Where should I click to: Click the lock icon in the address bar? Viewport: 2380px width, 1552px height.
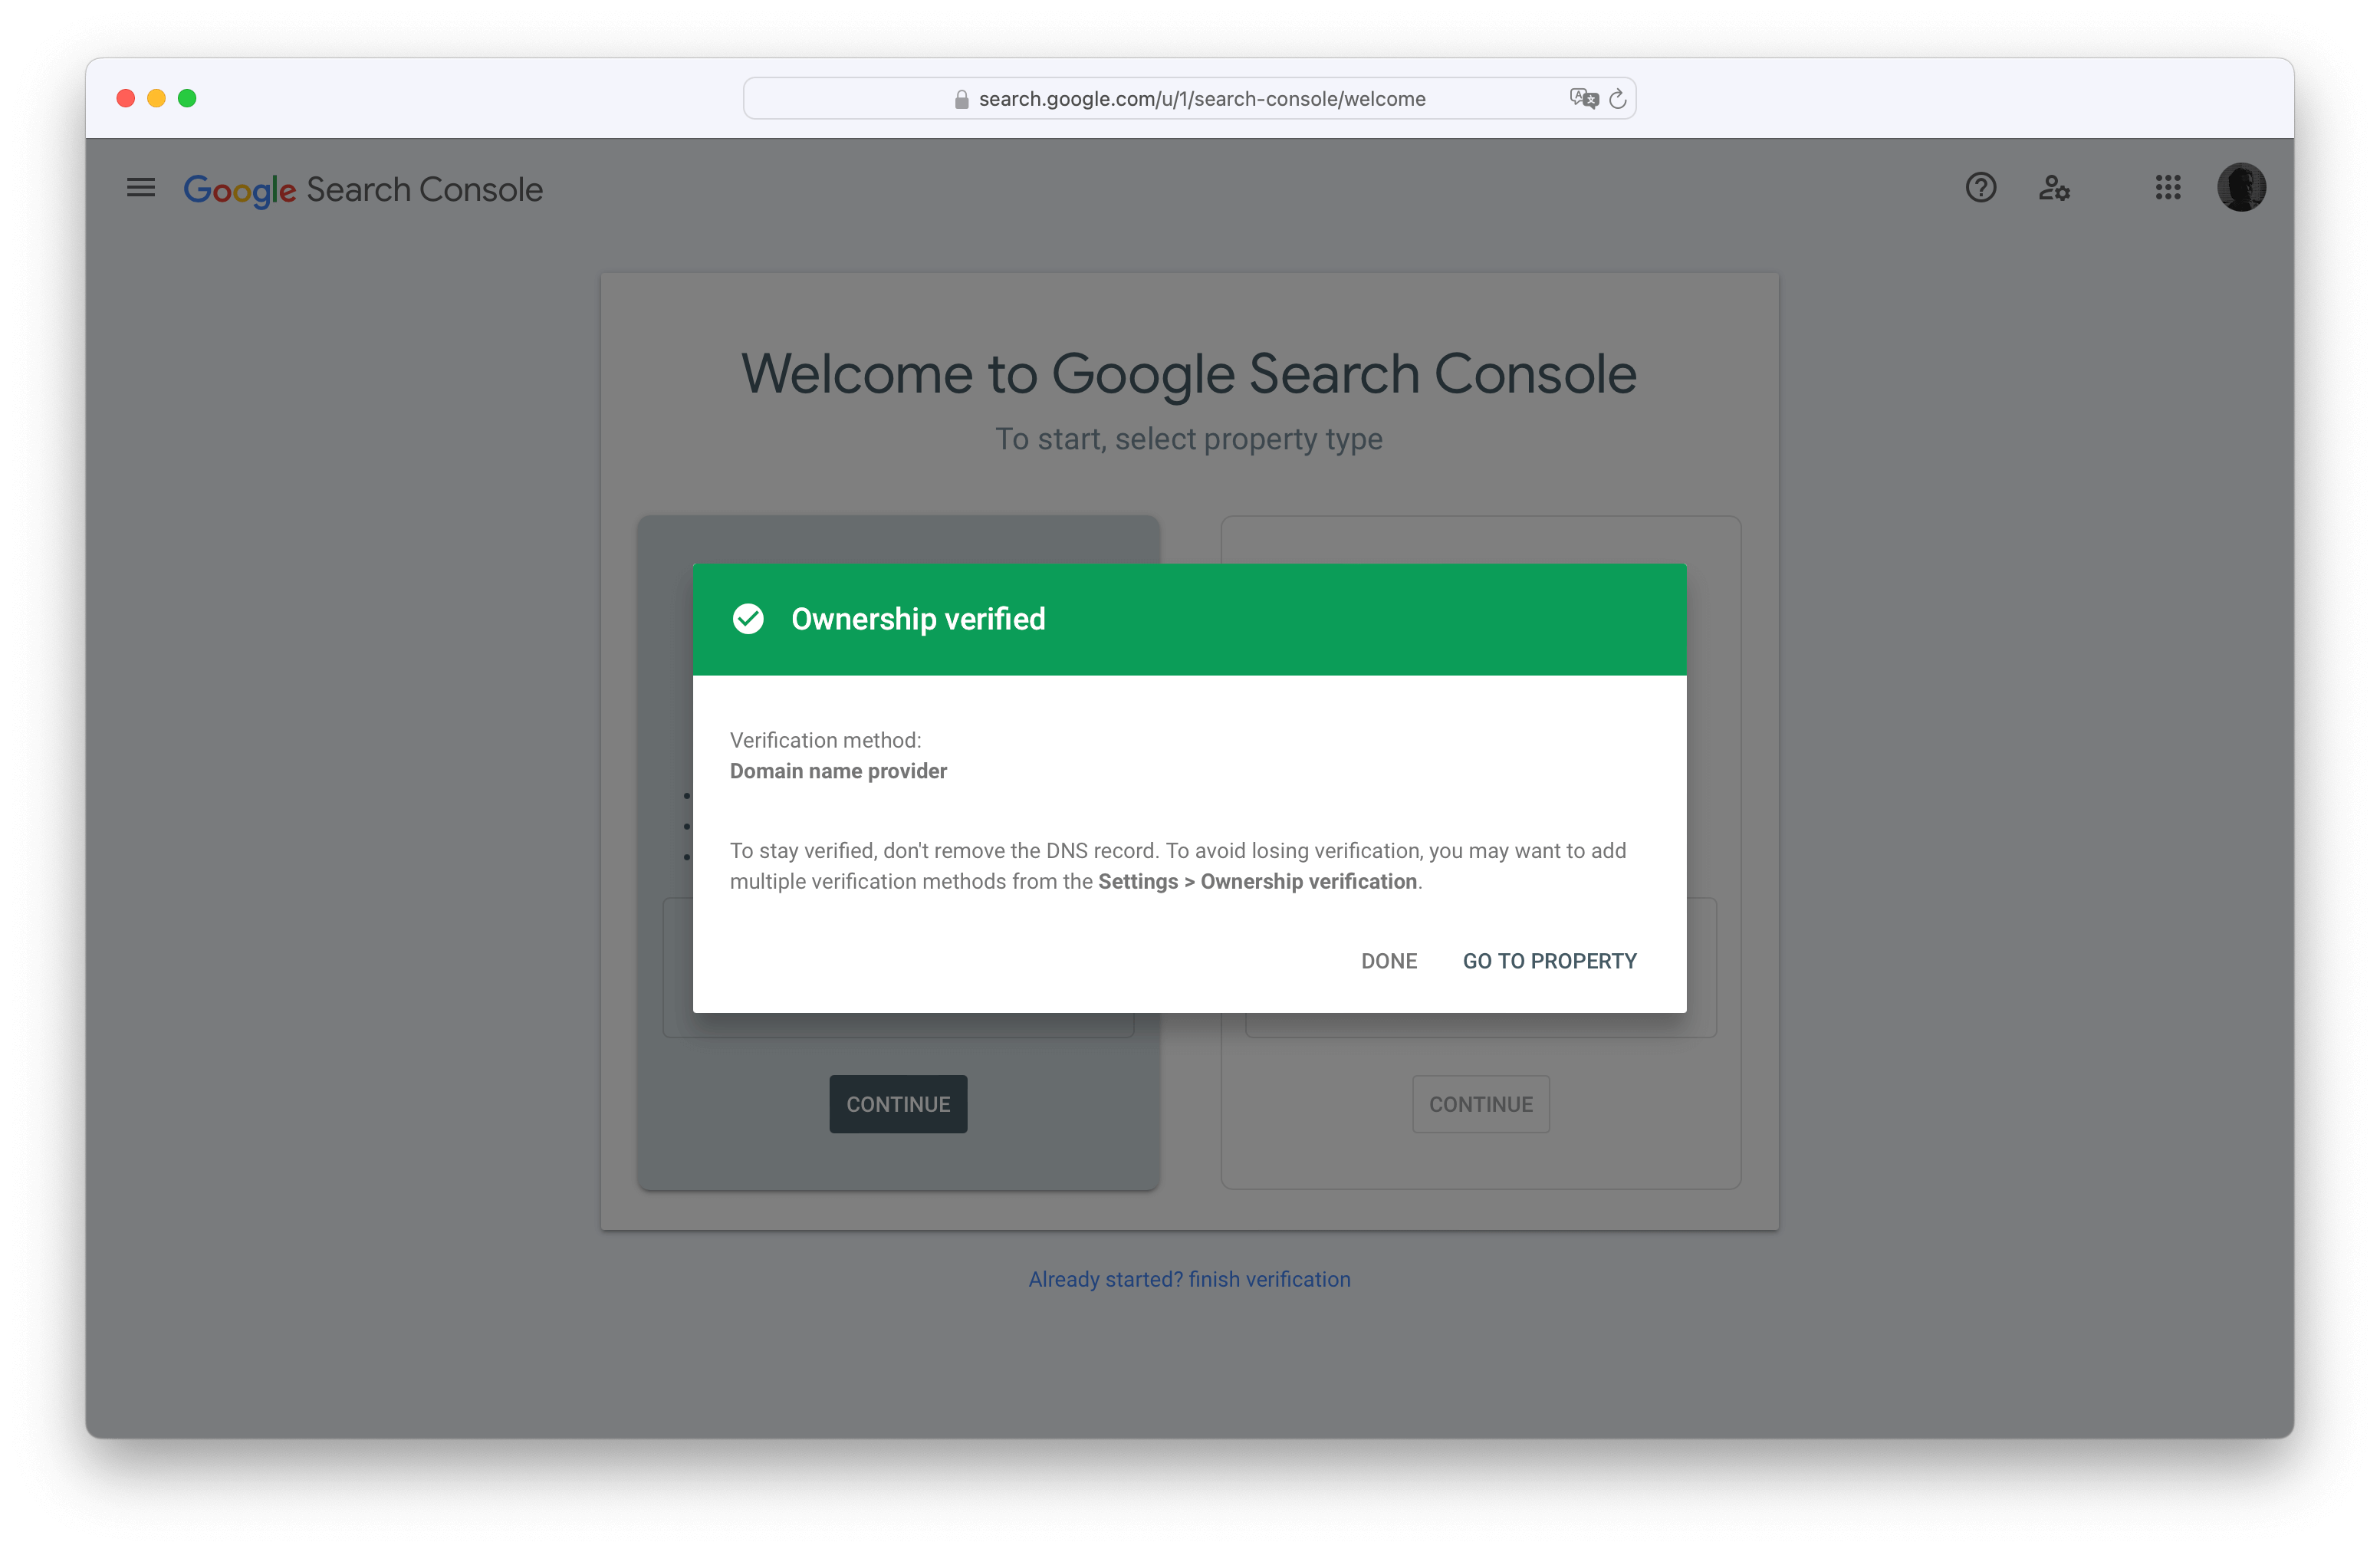962,99
